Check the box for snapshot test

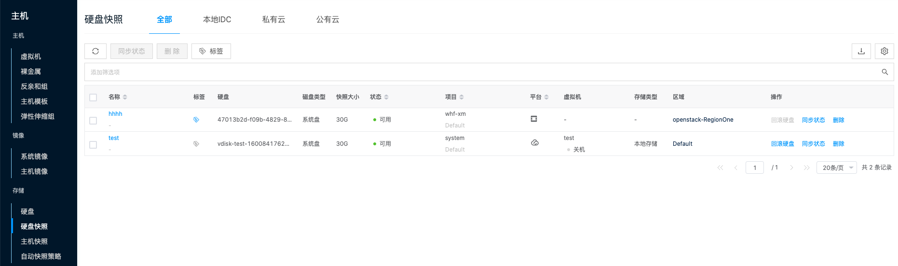coord(93,145)
